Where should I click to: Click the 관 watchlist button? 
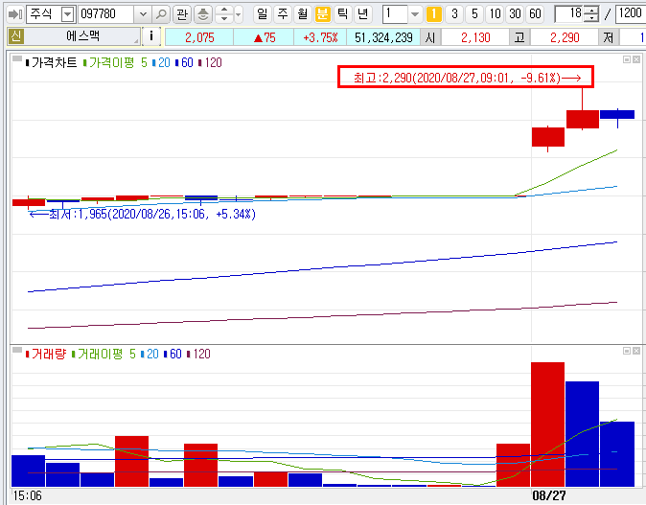182,14
